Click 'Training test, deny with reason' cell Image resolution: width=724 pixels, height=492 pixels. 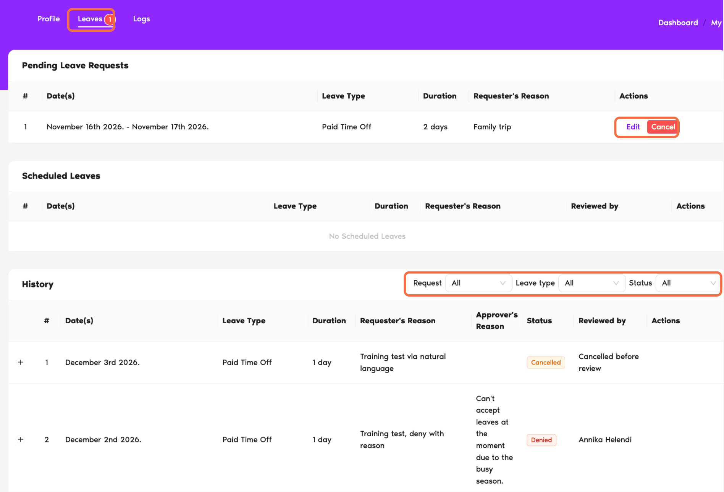click(x=402, y=439)
